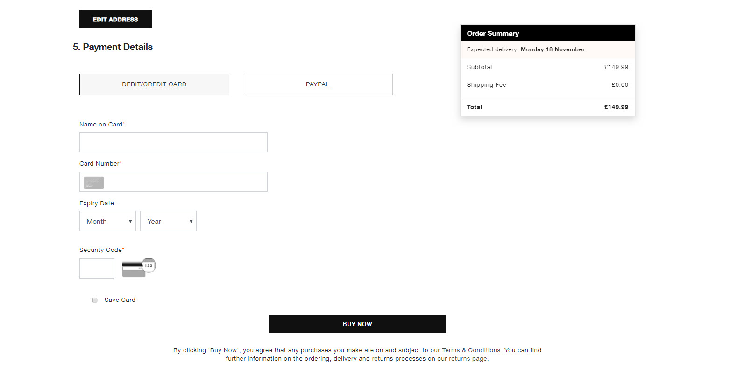
Task: Open the expiry Month dropdown
Action: pyautogui.click(x=107, y=221)
